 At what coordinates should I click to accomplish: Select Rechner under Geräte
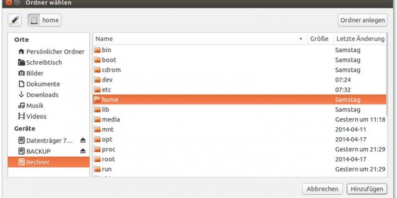38,162
